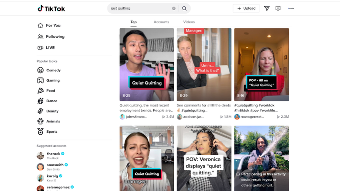The height and width of the screenshot is (191, 340).
Task: Open karolg's avatar in suggested accounts
Action: click(x=40, y=178)
